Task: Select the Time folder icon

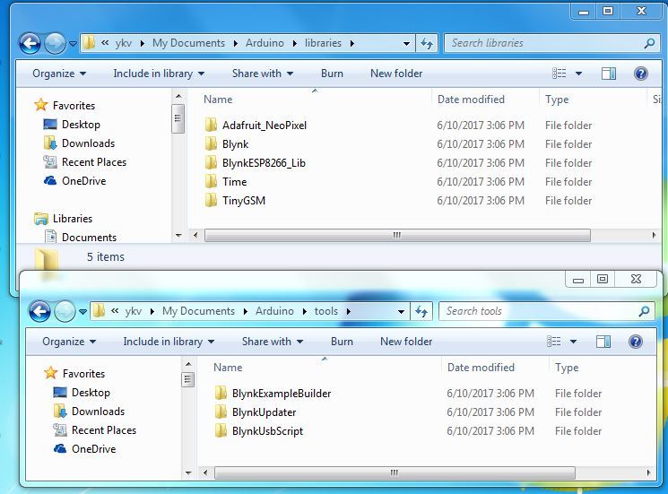Action: pos(211,181)
